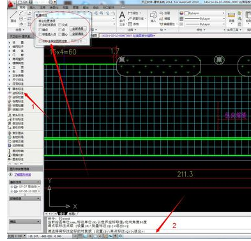Select the Arc draw tool icon
Image resolution: width=251 pixels, height=241 pixels.
[x=21, y=13]
